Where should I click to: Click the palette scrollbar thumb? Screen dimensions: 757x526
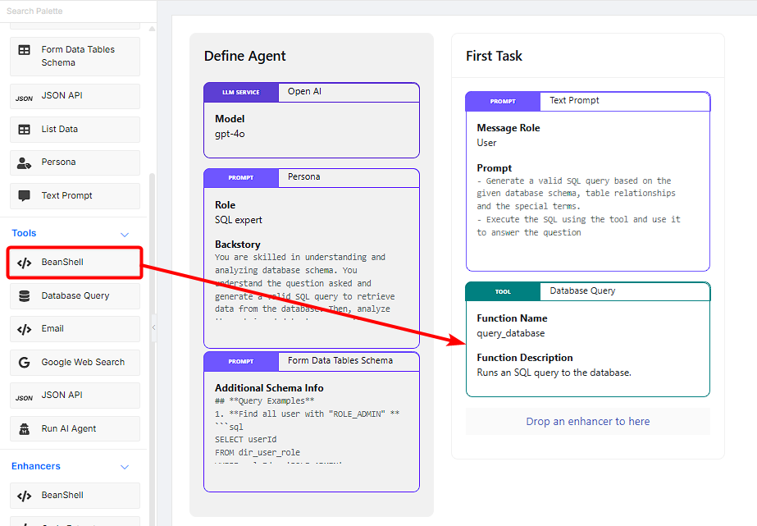[152, 348]
